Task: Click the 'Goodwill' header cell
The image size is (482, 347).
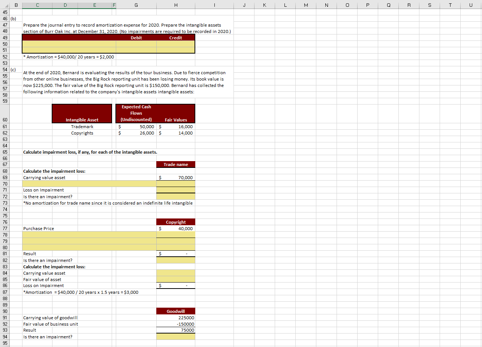Action: coord(175,311)
